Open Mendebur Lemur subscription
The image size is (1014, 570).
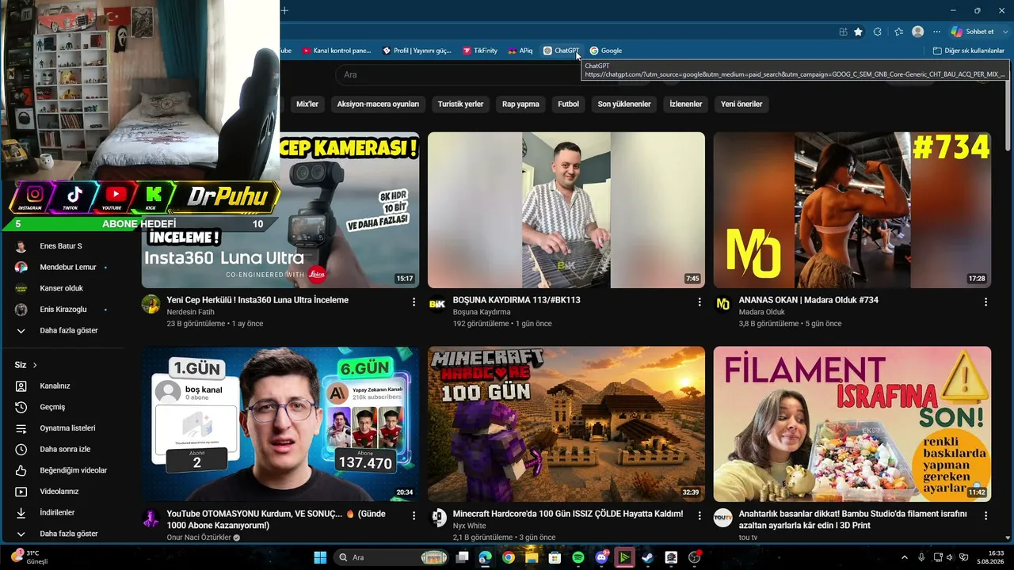(x=62, y=268)
